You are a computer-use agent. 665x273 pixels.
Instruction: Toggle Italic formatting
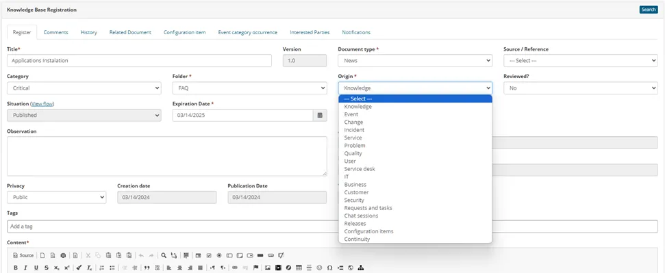(x=25, y=268)
